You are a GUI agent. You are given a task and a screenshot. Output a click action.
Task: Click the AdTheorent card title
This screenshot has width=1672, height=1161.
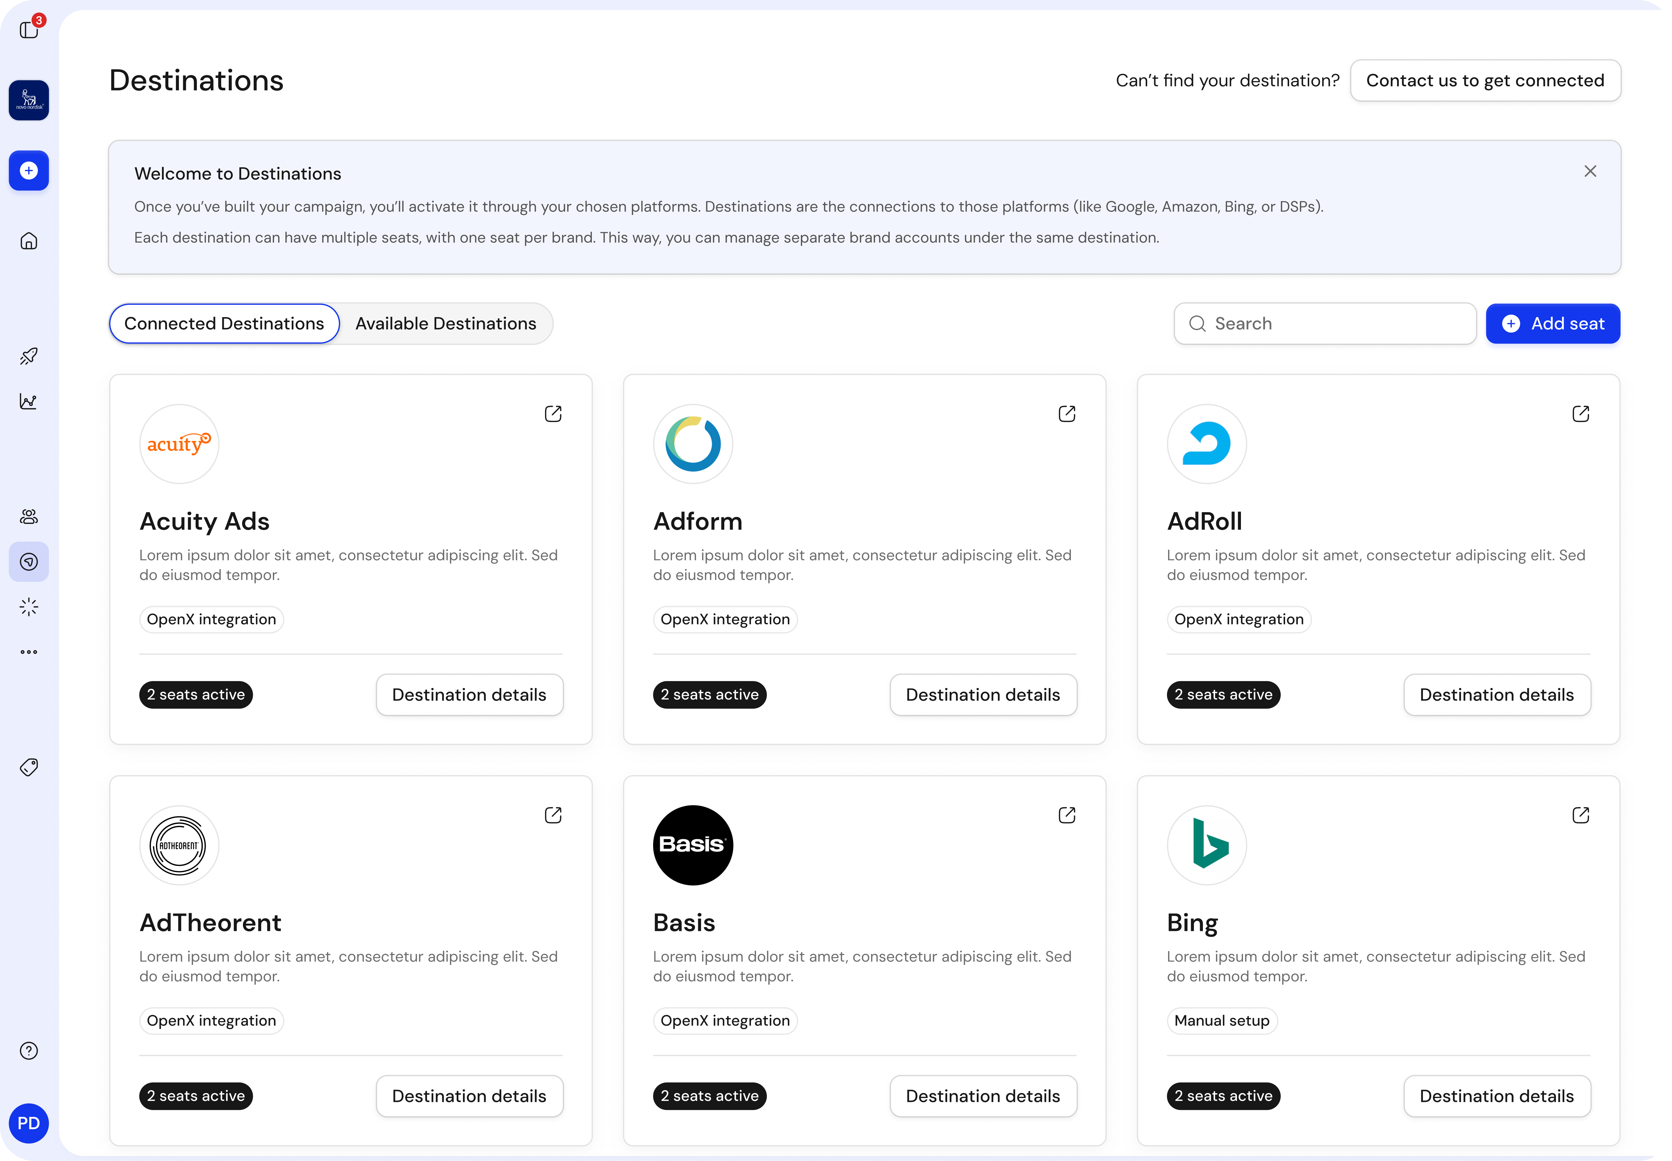coord(210,923)
